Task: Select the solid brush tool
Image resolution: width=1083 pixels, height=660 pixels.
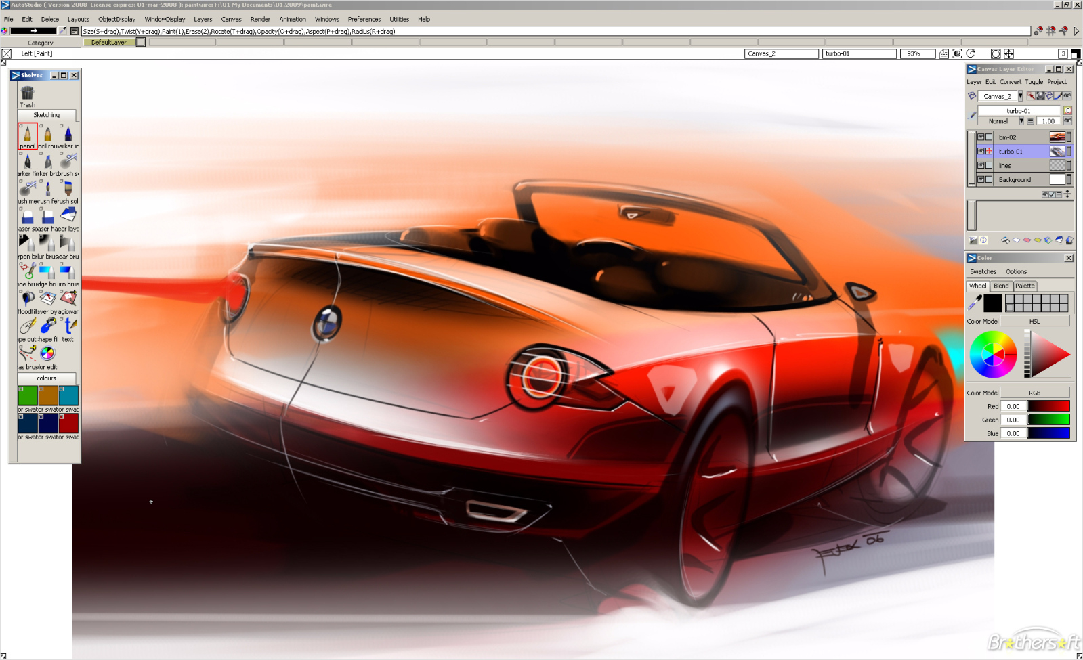Action: (x=68, y=191)
